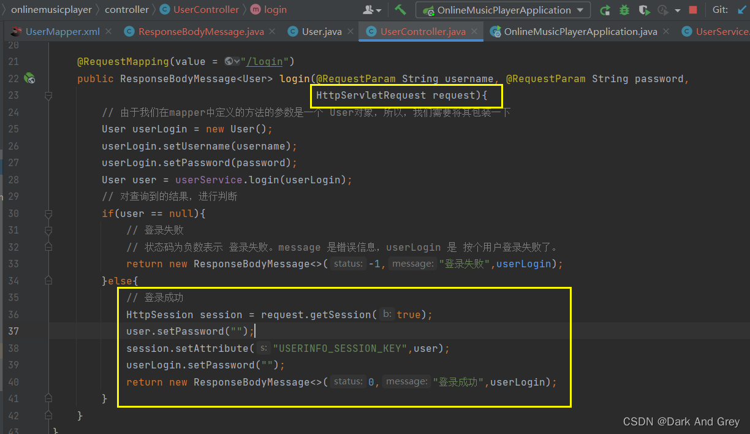750x434 pixels.
Task: Click "request.getSession" on line 36
Action: [x=316, y=314]
